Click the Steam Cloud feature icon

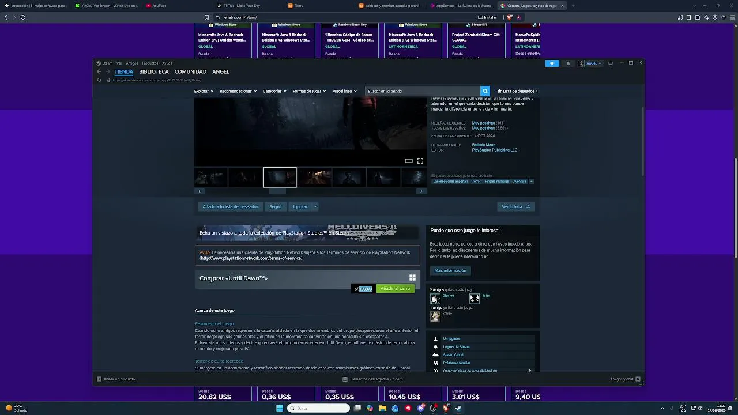point(436,355)
